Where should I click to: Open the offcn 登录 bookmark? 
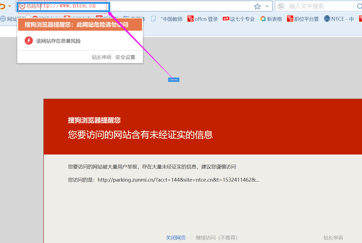[203, 19]
